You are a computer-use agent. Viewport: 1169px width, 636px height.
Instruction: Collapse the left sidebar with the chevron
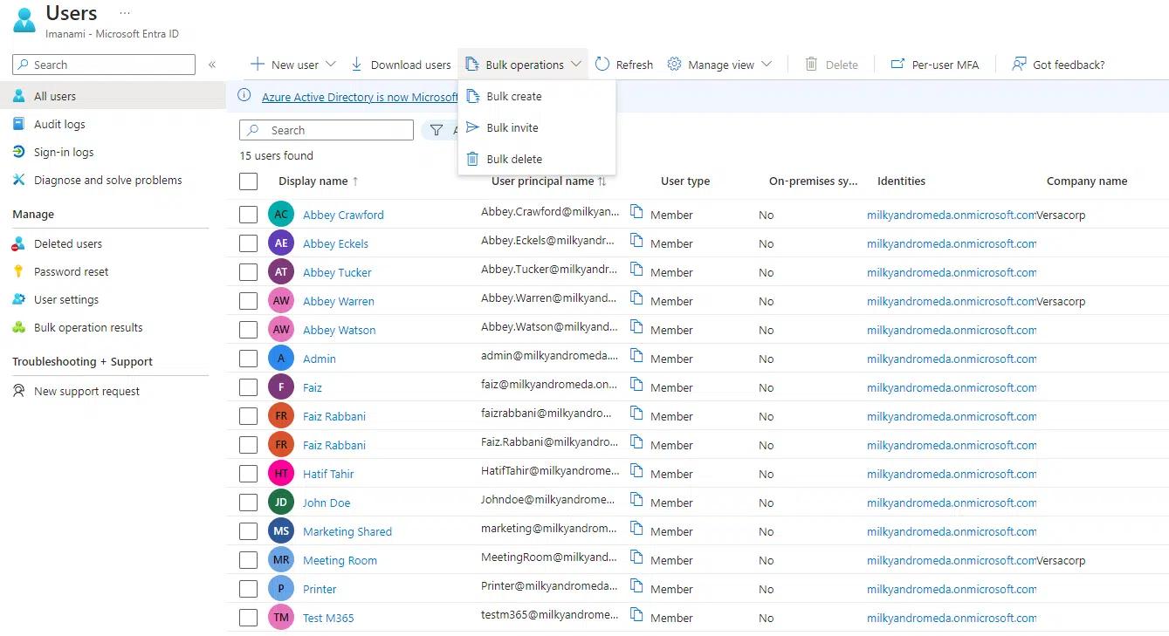tap(212, 64)
